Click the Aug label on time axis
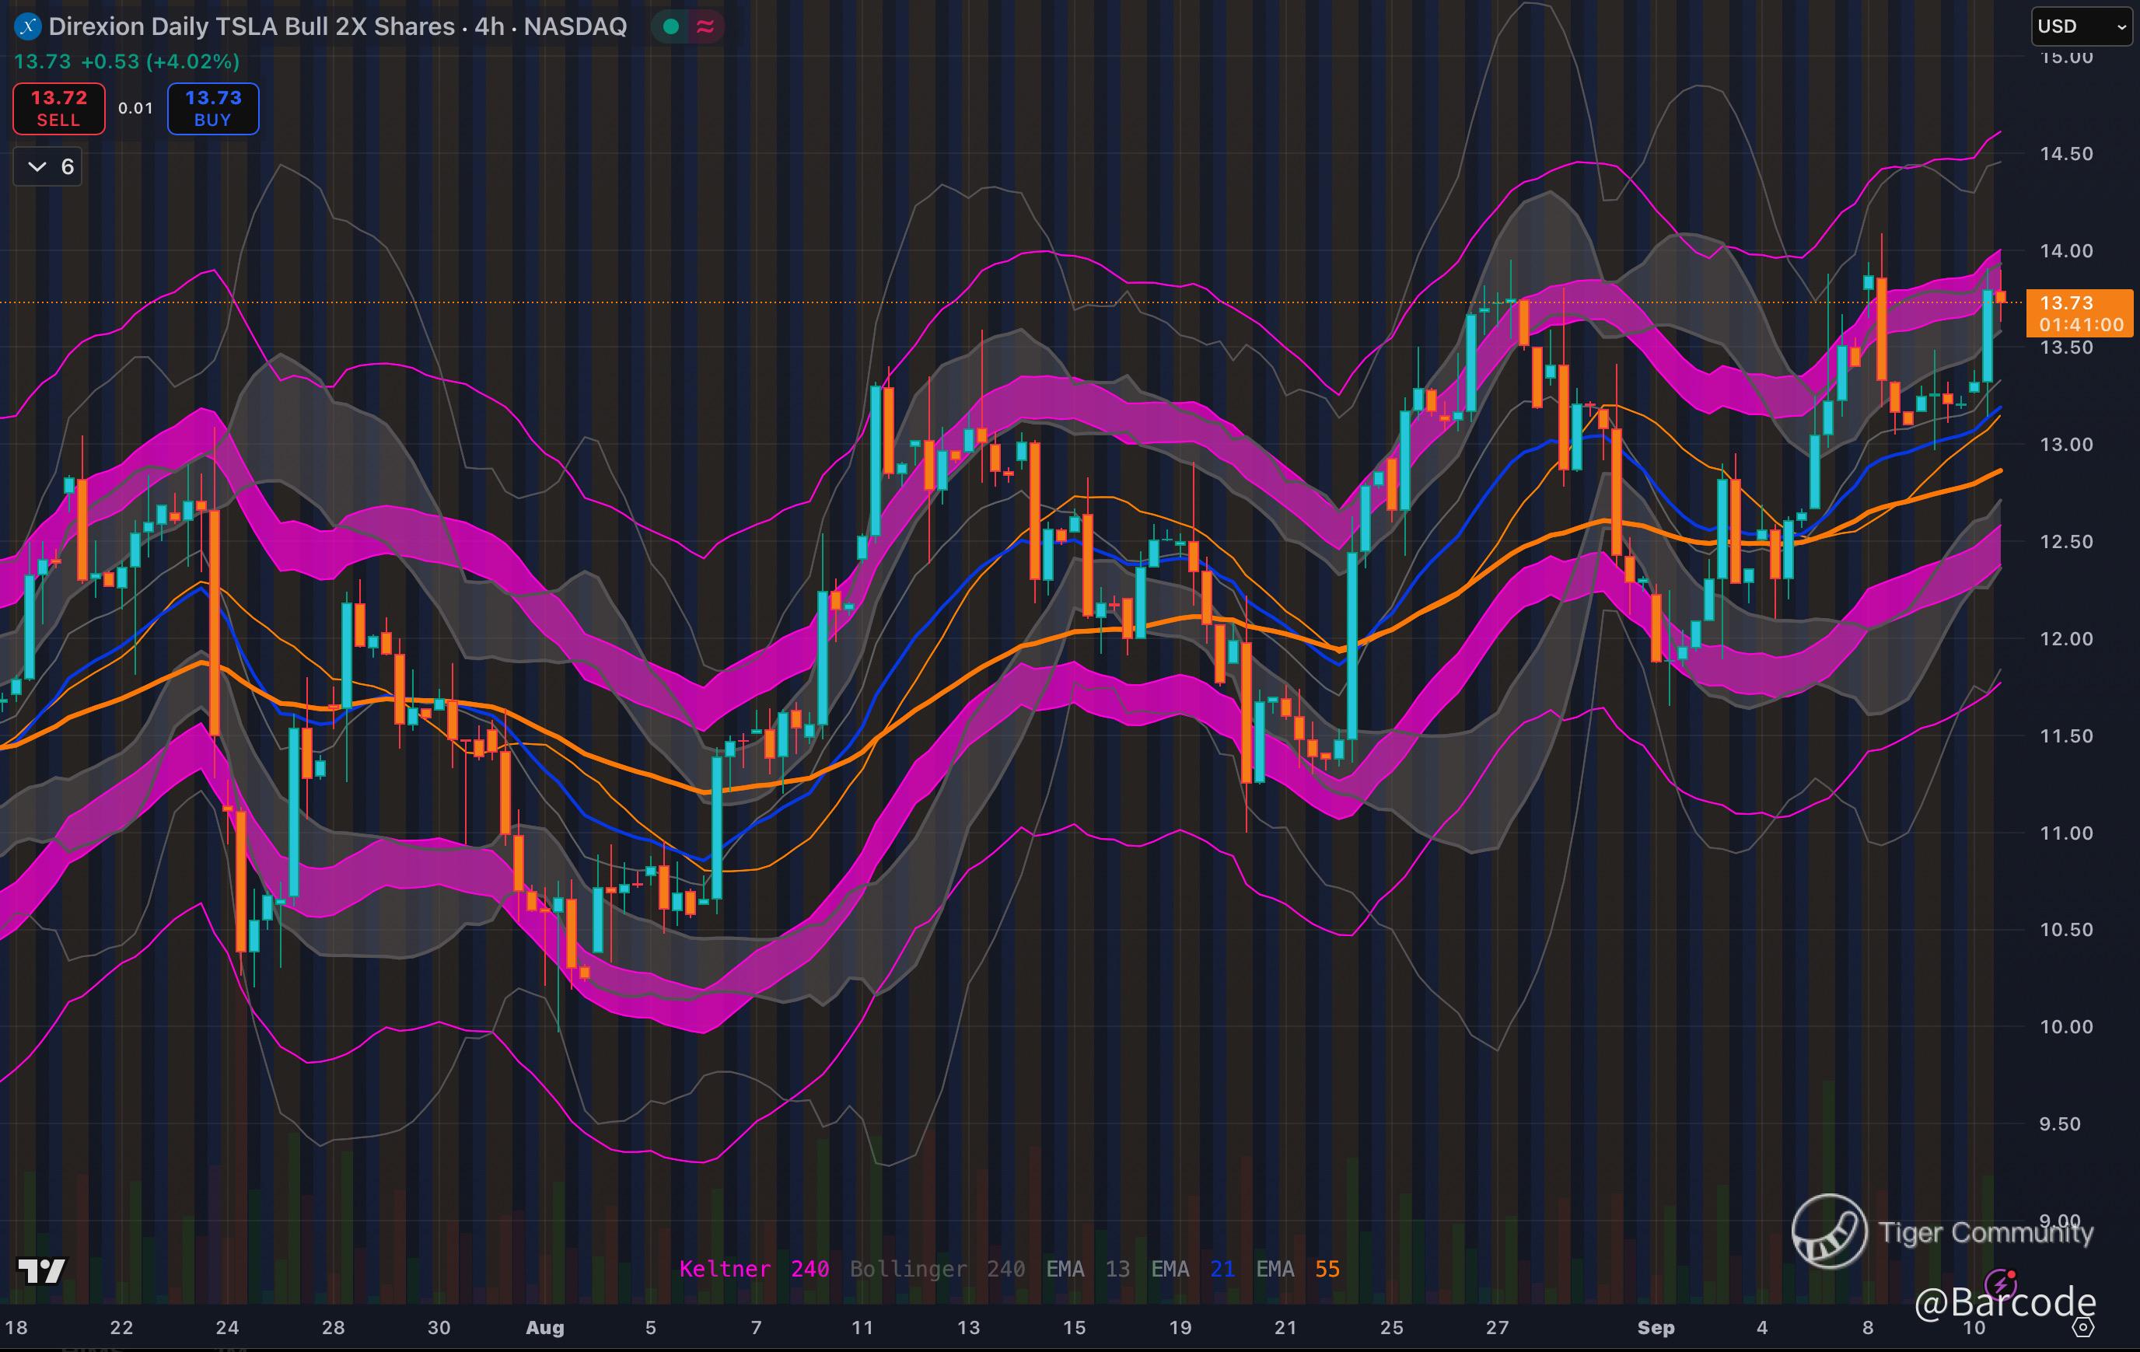The image size is (2140, 1352). [545, 1327]
